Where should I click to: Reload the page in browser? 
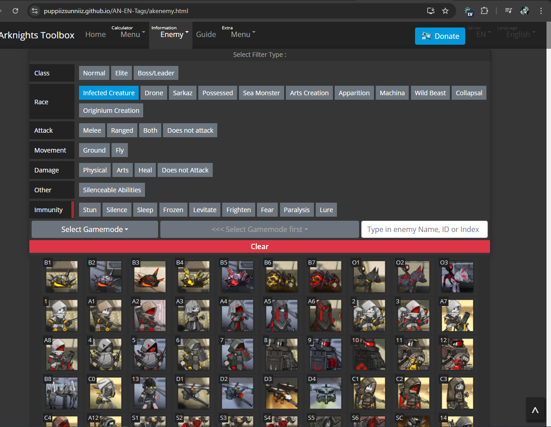(15, 11)
